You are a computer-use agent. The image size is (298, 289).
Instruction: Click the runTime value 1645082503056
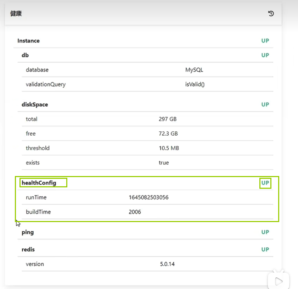click(x=148, y=197)
